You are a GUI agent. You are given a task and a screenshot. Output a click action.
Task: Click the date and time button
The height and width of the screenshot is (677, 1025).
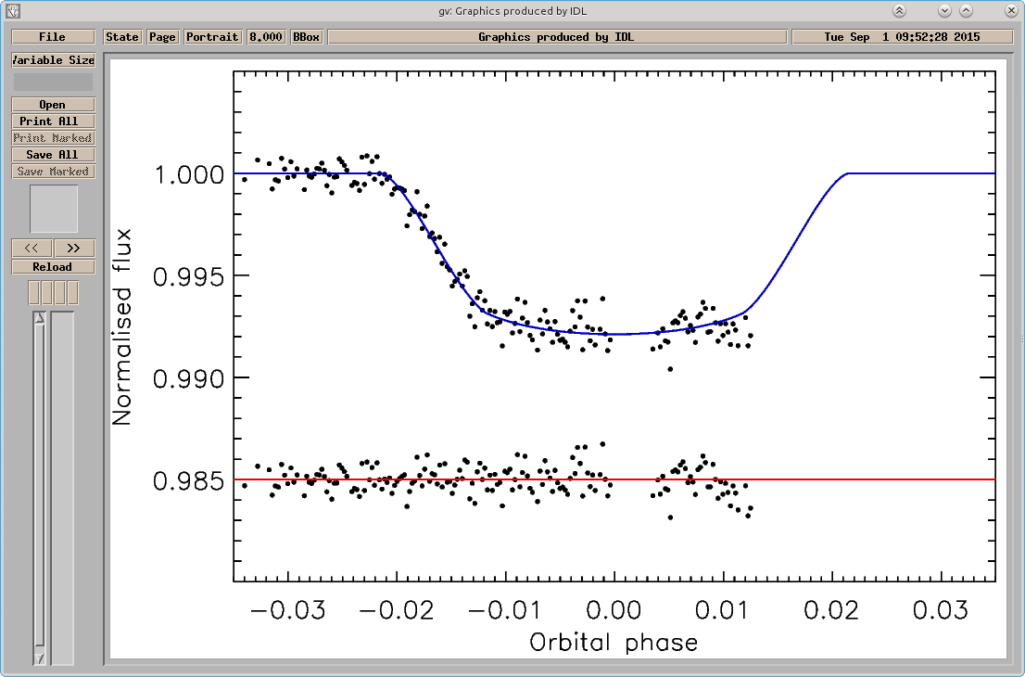[x=902, y=36]
